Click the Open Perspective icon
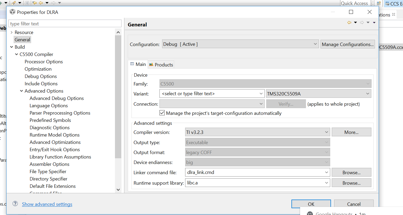Image resolution: width=403 pixels, height=215 pixels. pos(379,3)
